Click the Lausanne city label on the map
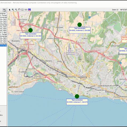127x127 pixels. 82,77
